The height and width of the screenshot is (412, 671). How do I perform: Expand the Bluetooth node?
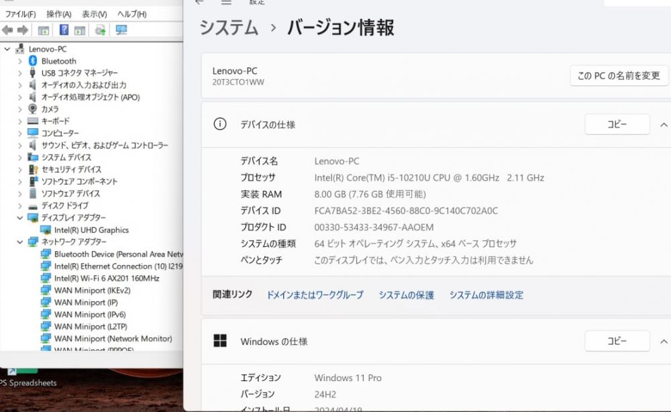point(19,61)
